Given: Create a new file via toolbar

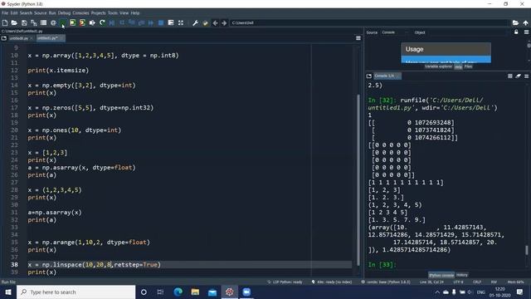Looking at the screenshot, I should pos(5,22).
